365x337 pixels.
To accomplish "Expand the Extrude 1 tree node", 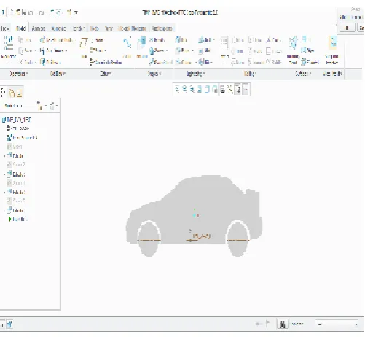I will coord(4,156).
